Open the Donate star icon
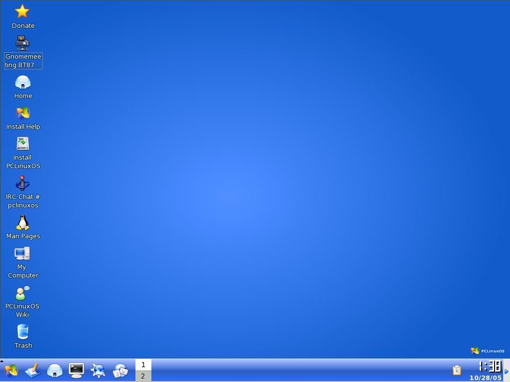The width and height of the screenshot is (510, 382). coord(22,11)
